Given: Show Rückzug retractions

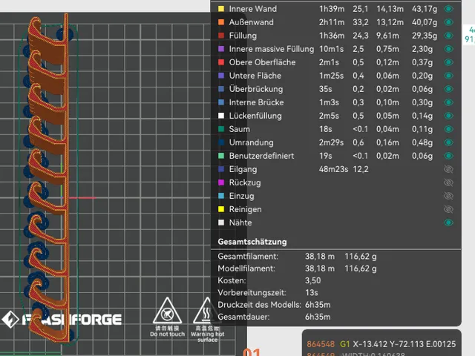Looking at the screenshot, I should click(x=448, y=182).
